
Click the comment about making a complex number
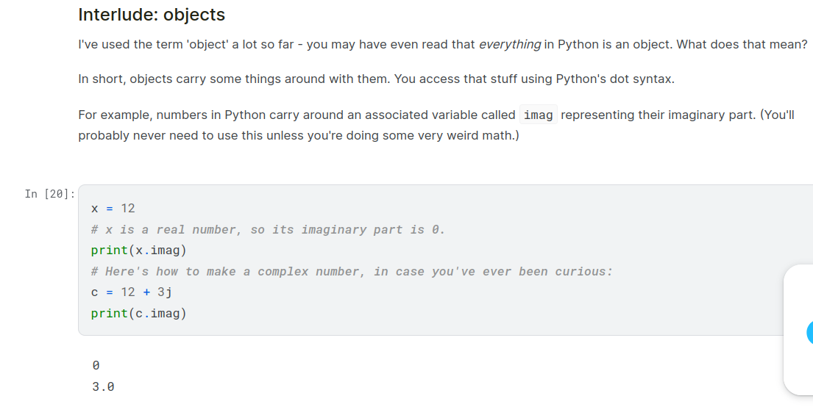(351, 272)
